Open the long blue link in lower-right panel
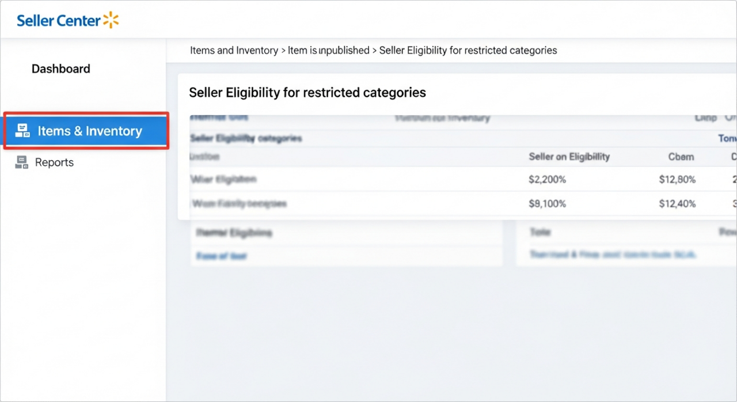The height and width of the screenshot is (402, 737). [x=613, y=255]
